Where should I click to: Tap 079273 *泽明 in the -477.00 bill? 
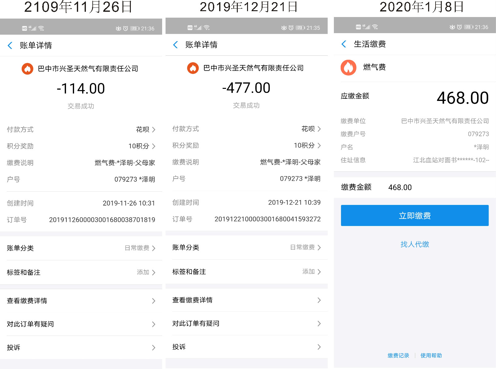[300, 179]
